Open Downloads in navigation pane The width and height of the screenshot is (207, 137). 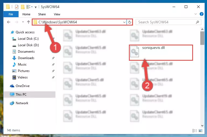(x=26, y=58)
